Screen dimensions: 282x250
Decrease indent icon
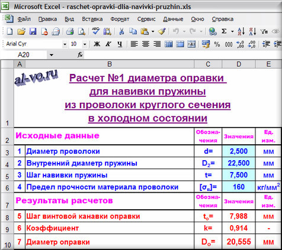tap(266, 44)
